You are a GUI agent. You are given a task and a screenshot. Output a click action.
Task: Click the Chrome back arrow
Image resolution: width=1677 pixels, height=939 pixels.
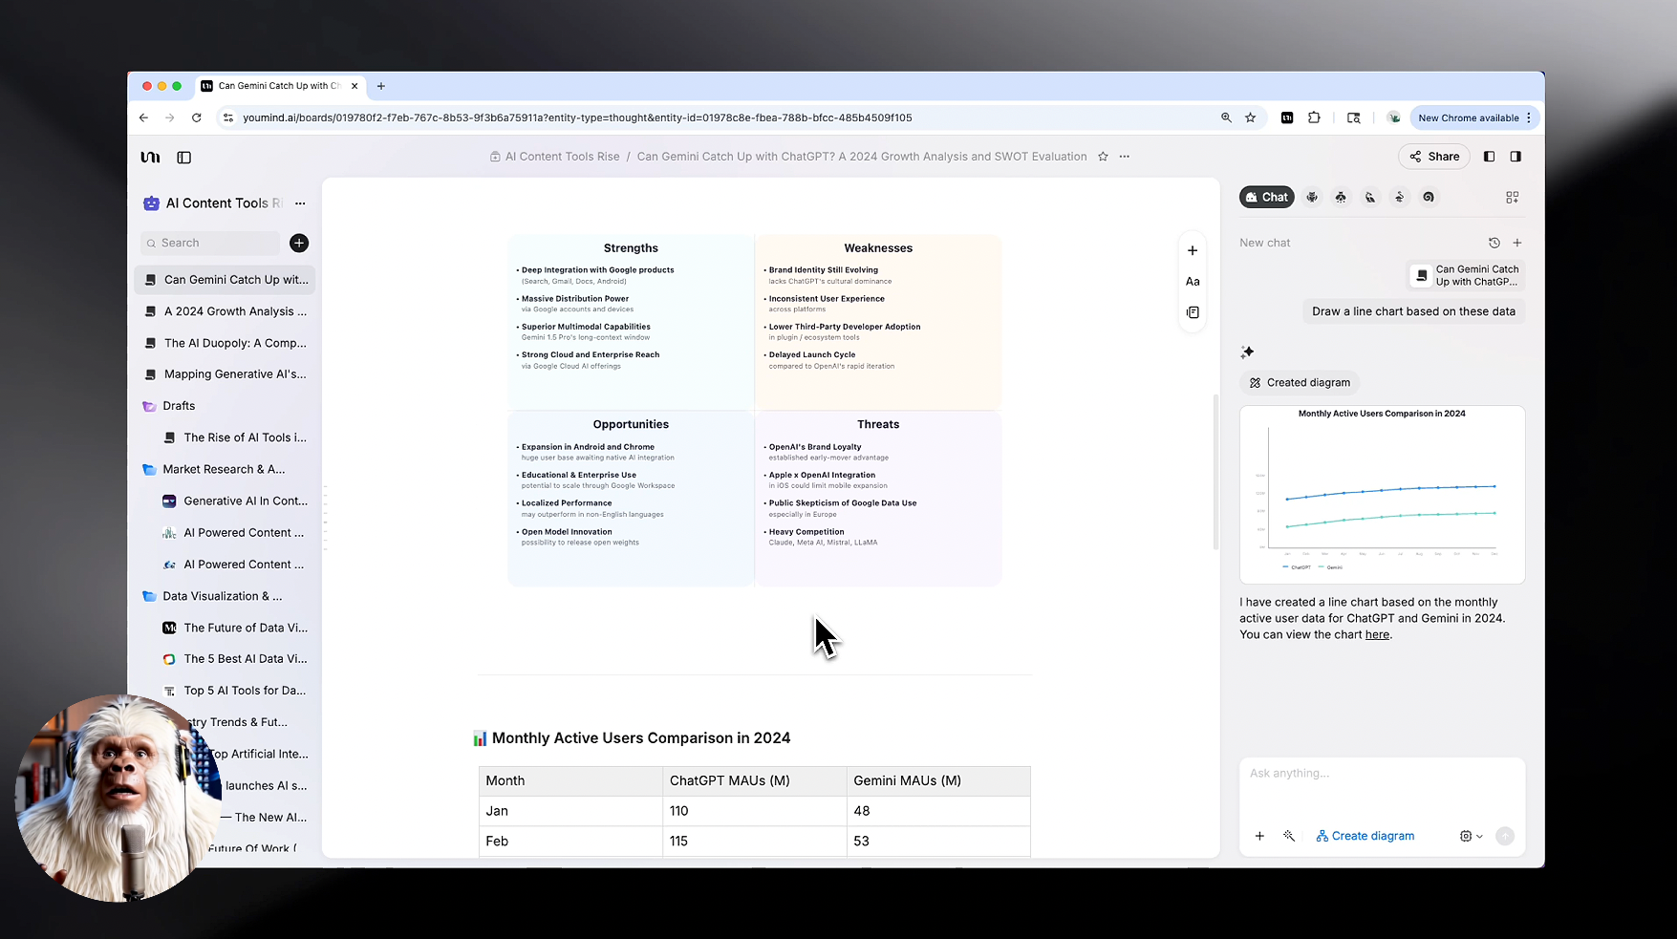(x=143, y=117)
